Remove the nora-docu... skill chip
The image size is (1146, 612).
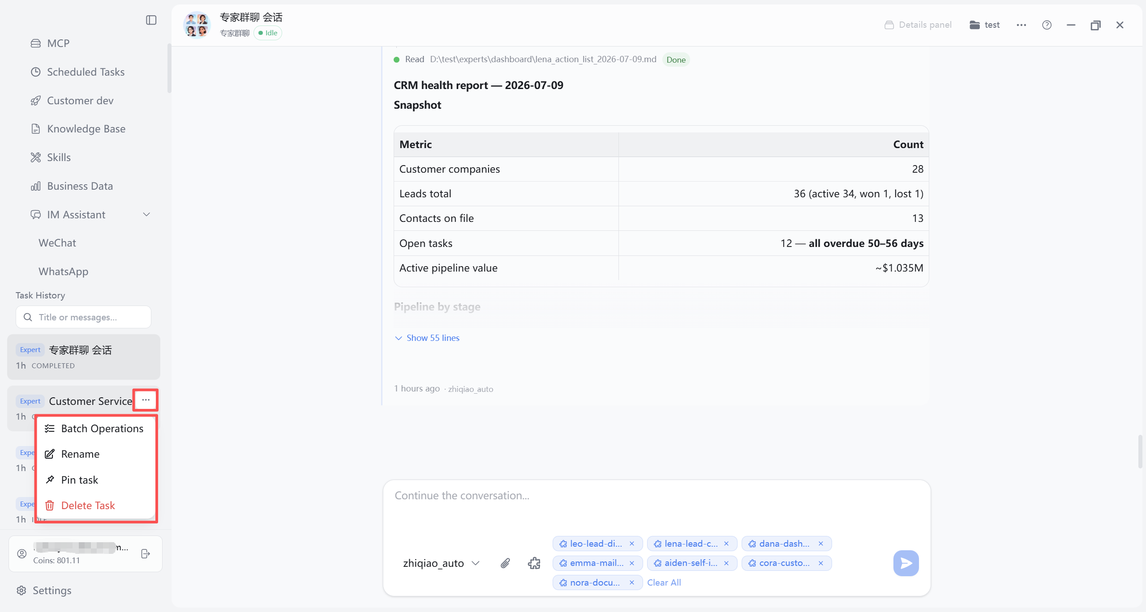click(632, 582)
